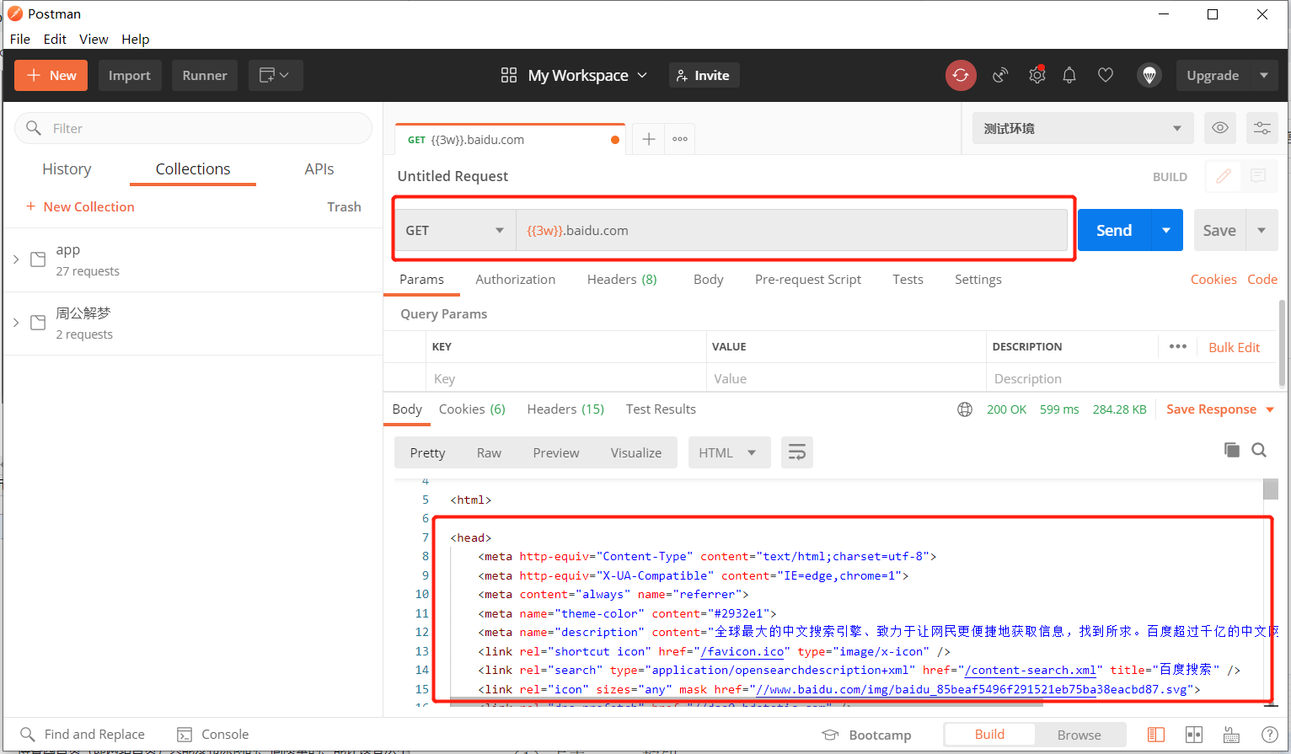Viewport: 1291px width, 754px height.
Task: Click the sync status icon
Action: click(961, 75)
